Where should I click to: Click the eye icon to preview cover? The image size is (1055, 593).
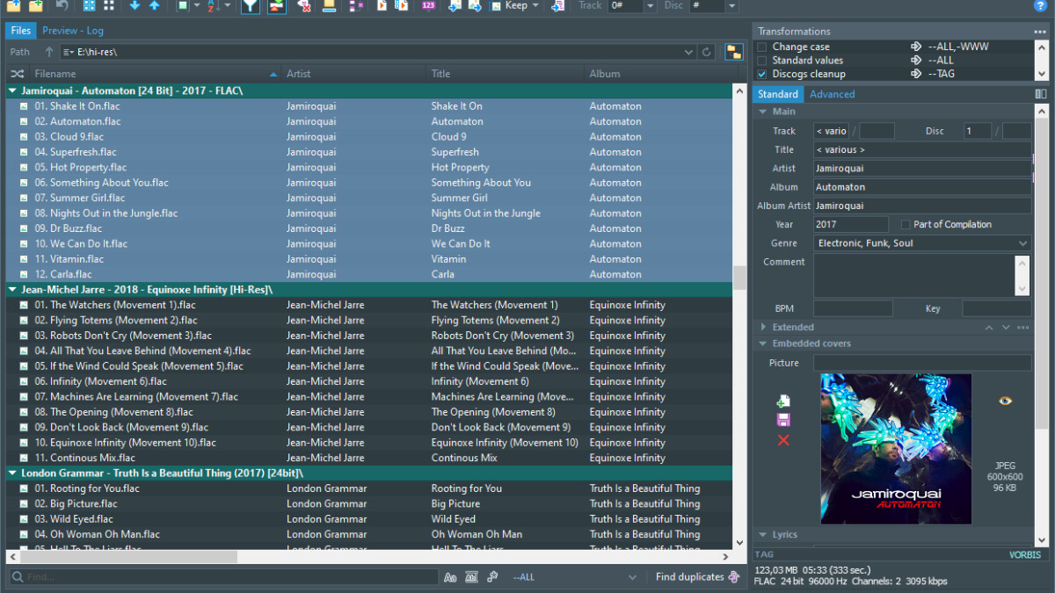1006,401
